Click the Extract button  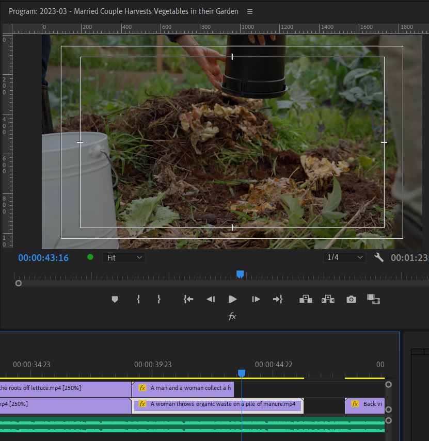coord(328,299)
